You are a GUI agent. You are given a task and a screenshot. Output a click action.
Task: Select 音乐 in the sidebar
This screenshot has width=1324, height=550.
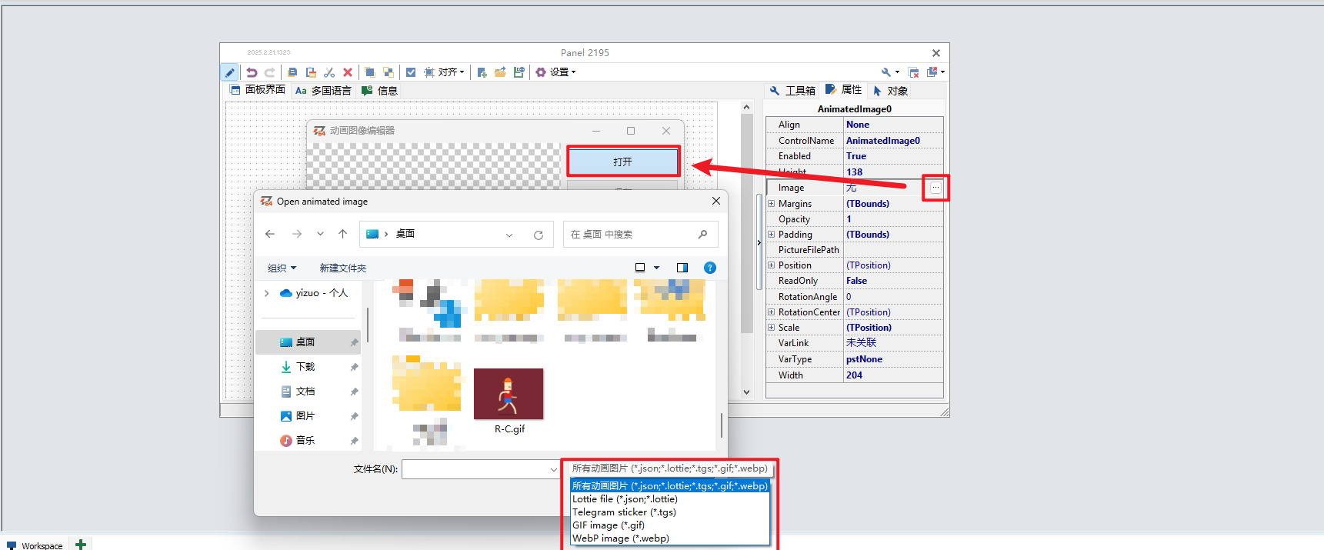308,441
